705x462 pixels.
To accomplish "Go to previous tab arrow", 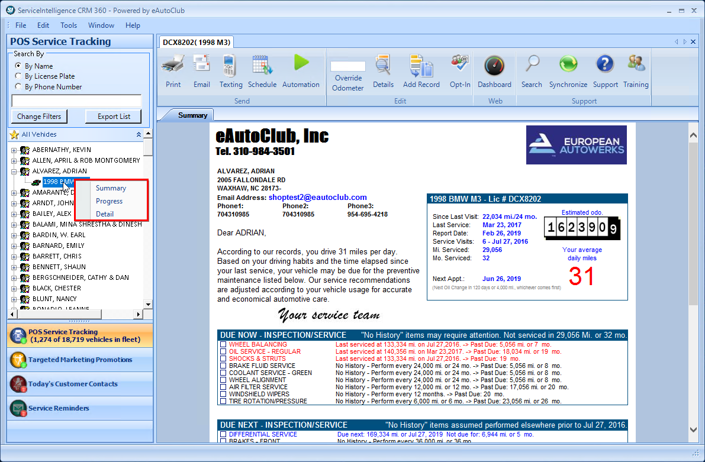I will 676,42.
